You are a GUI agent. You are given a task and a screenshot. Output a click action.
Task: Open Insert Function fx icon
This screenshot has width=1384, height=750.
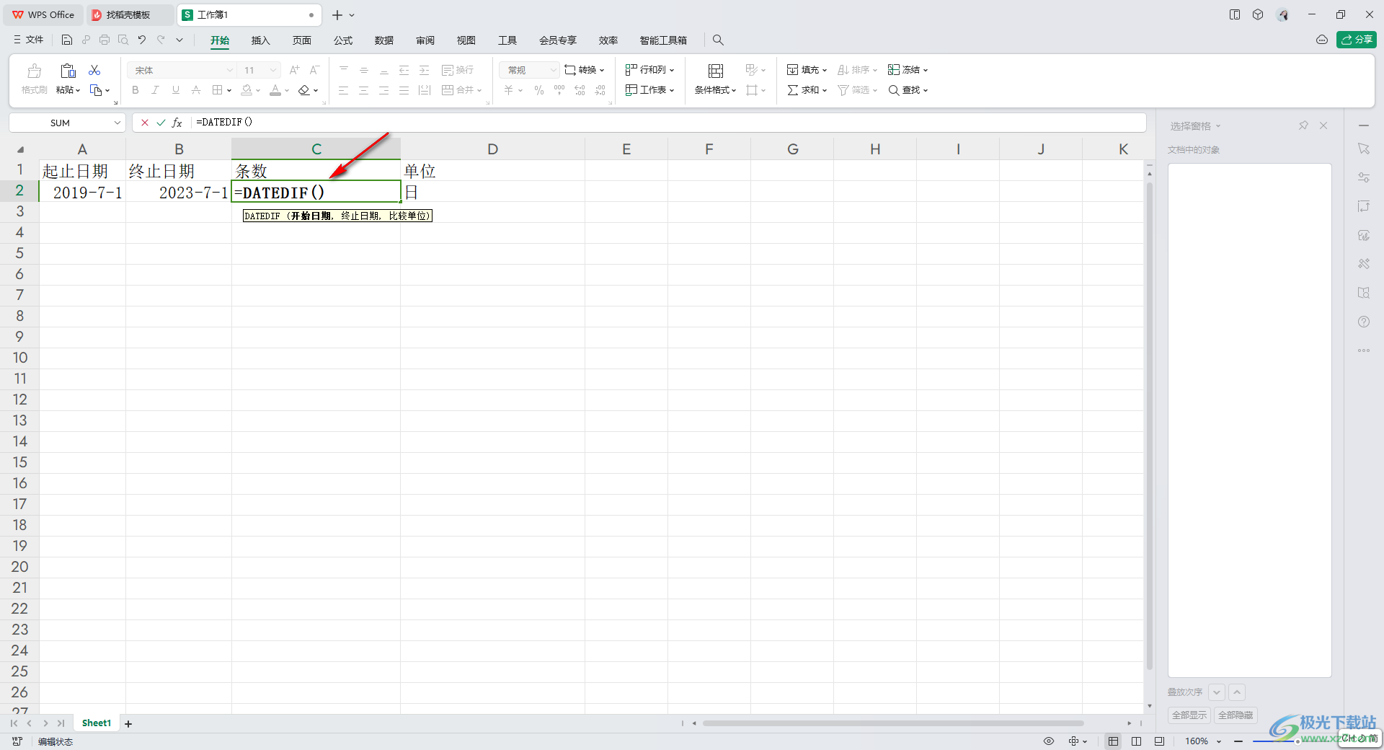(x=177, y=123)
